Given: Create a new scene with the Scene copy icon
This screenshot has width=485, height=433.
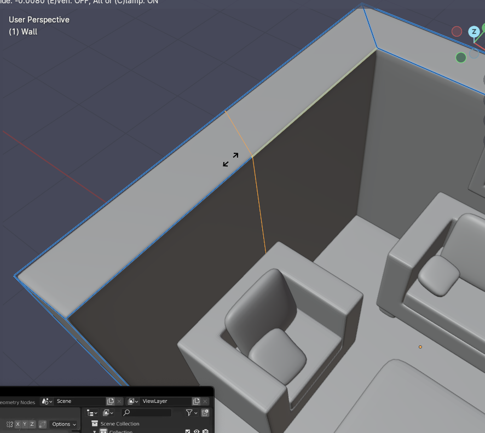Looking at the screenshot, I should coord(111,401).
